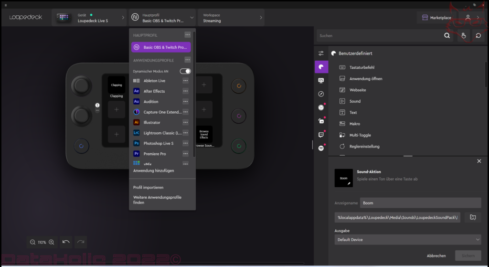The width and height of the screenshot is (489, 267).
Task: Open the options dots for Ableton Live
Action: tap(186, 80)
